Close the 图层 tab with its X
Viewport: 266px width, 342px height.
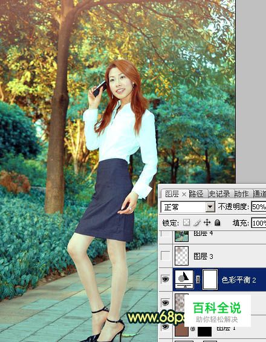click(184, 194)
